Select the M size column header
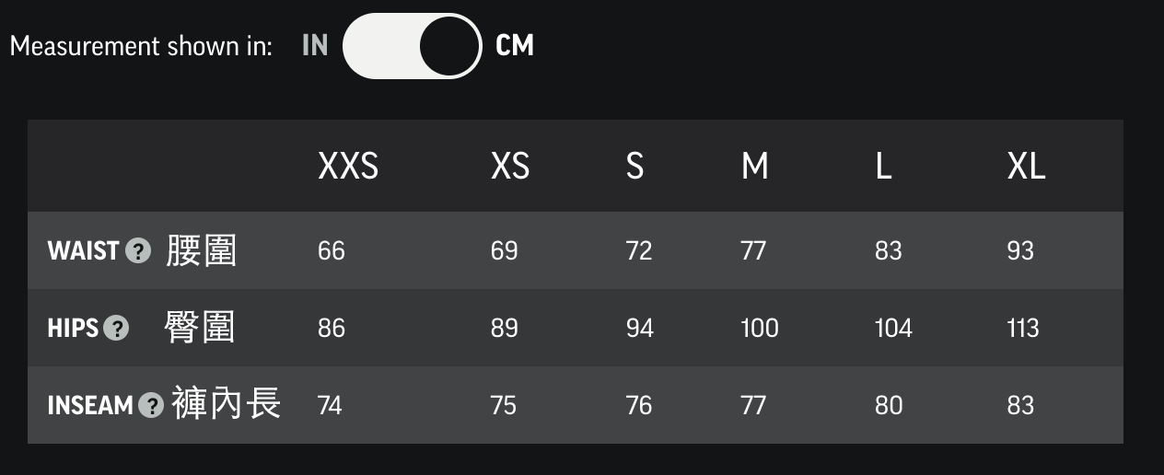1164x475 pixels. 754,167
